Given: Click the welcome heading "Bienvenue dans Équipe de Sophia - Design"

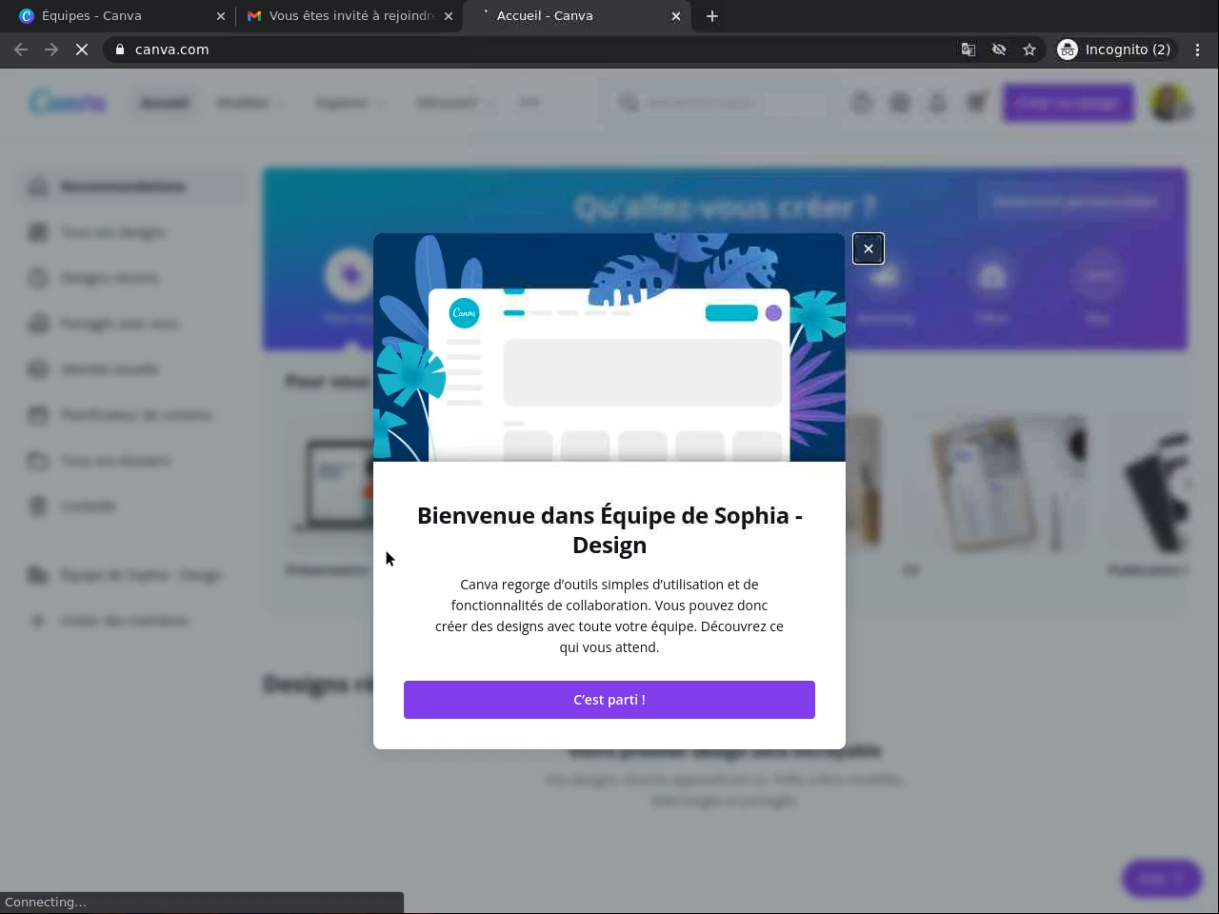Looking at the screenshot, I should point(609,529).
